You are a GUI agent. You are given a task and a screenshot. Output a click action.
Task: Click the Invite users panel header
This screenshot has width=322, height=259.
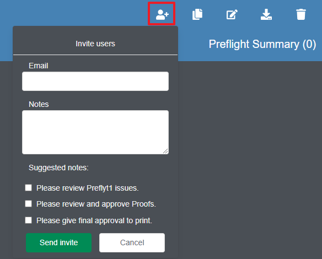point(95,44)
